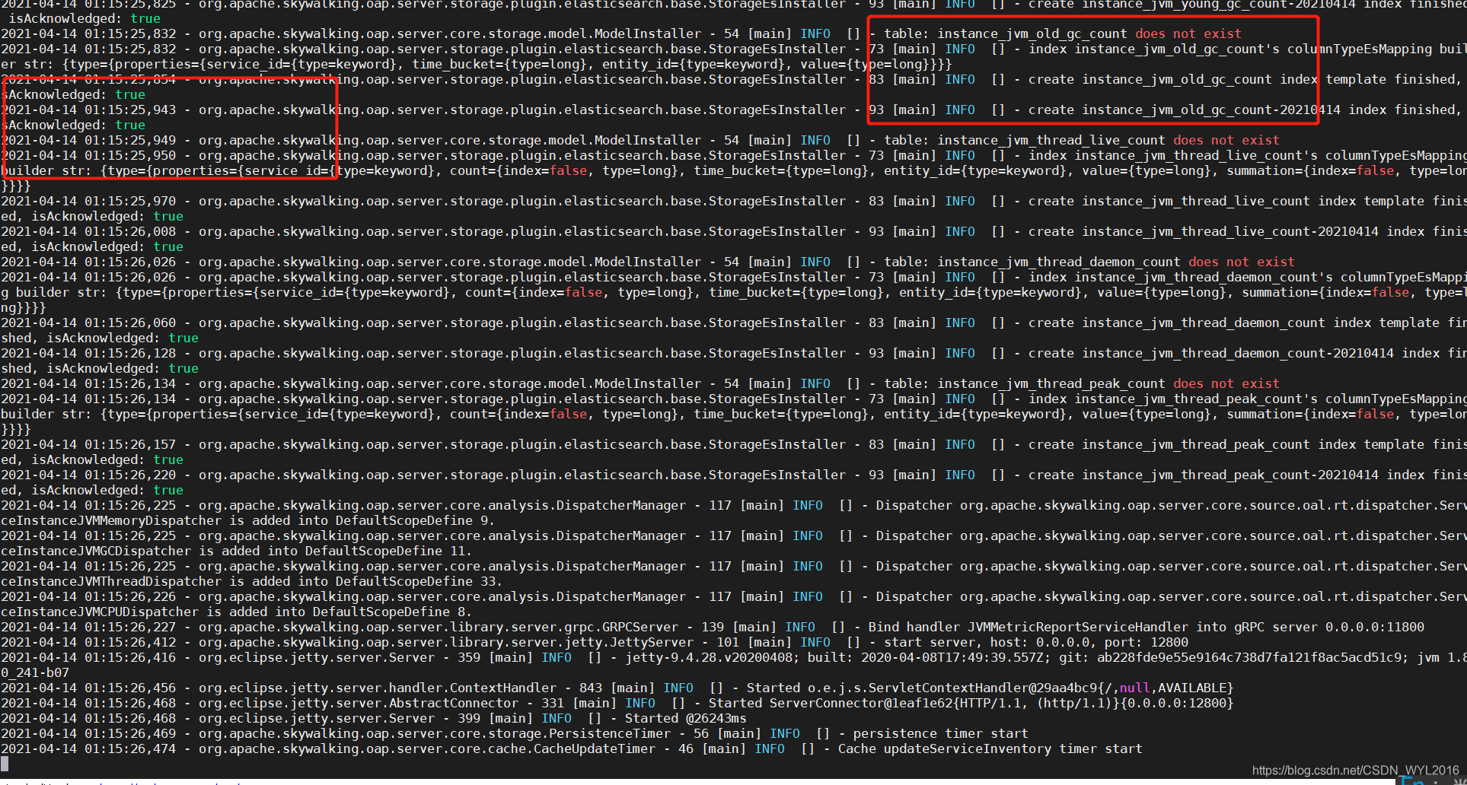Click timestamp '2021-04-14 01:15:26,220'

[x=88, y=475]
